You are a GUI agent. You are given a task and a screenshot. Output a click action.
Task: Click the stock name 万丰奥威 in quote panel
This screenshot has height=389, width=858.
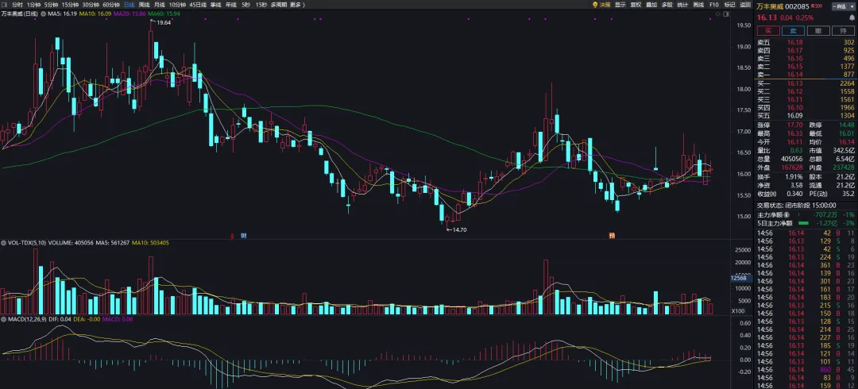click(x=770, y=6)
